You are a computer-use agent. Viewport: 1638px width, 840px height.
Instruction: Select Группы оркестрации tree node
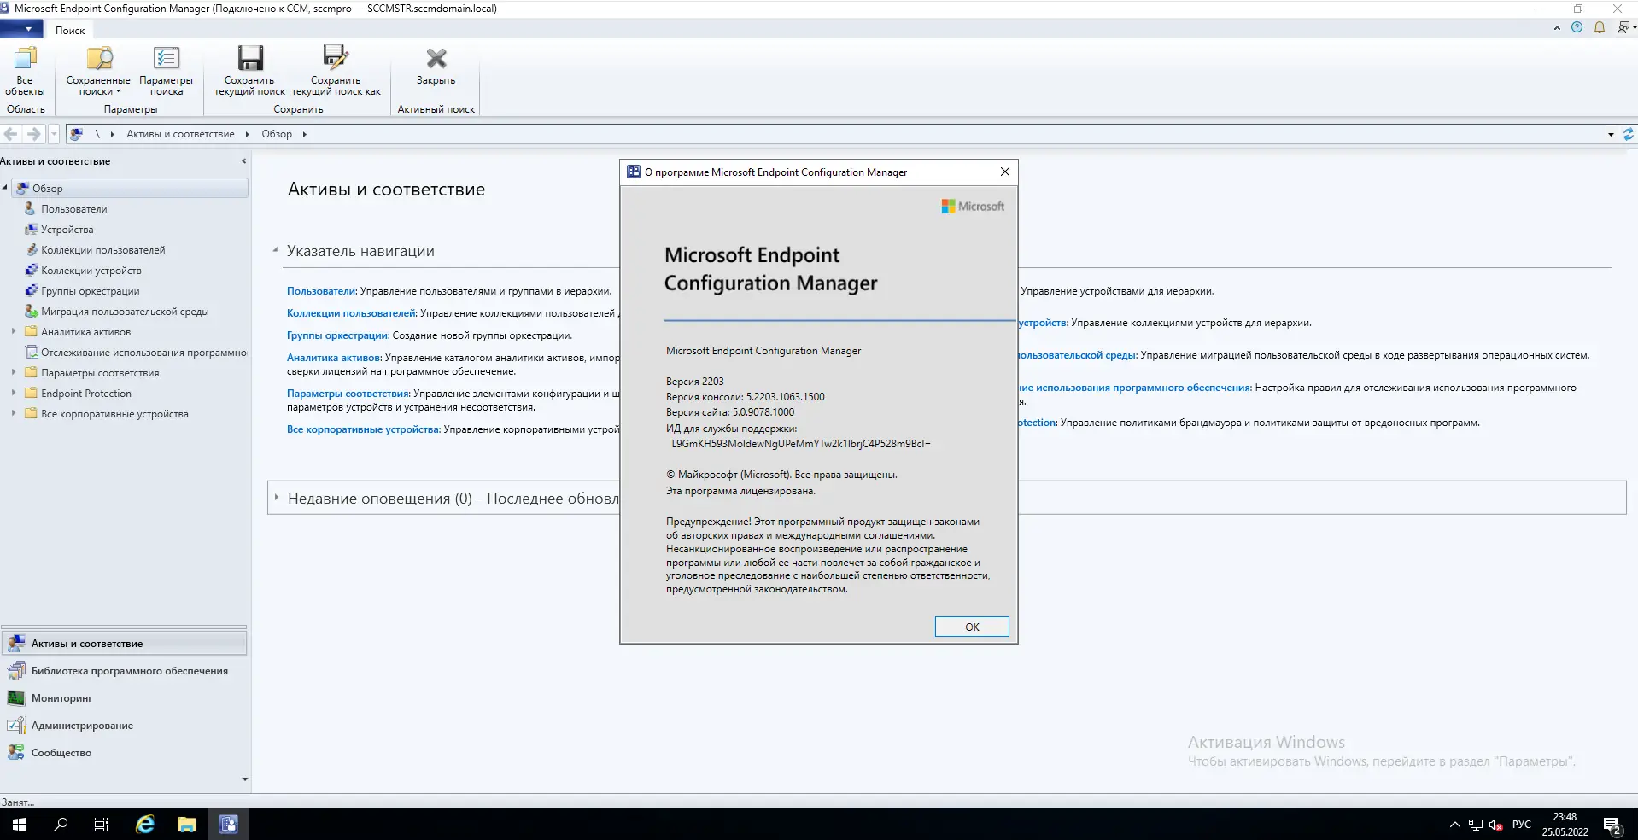pos(91,291)
